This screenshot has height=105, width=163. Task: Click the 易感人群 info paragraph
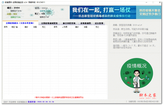point(135,41)
